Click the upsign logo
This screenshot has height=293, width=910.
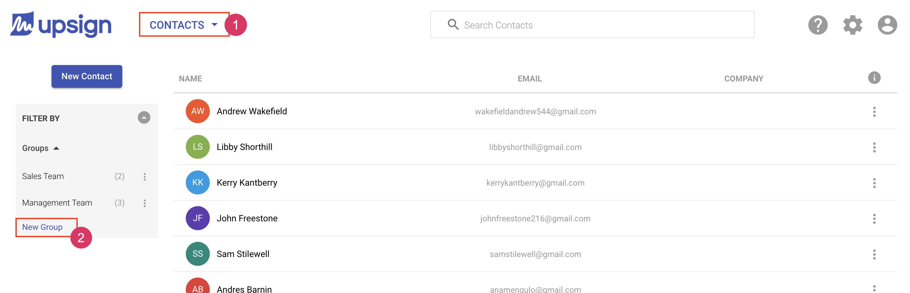(61, 25)
